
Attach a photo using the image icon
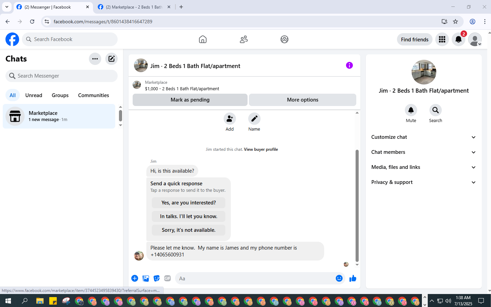point(146,278)
